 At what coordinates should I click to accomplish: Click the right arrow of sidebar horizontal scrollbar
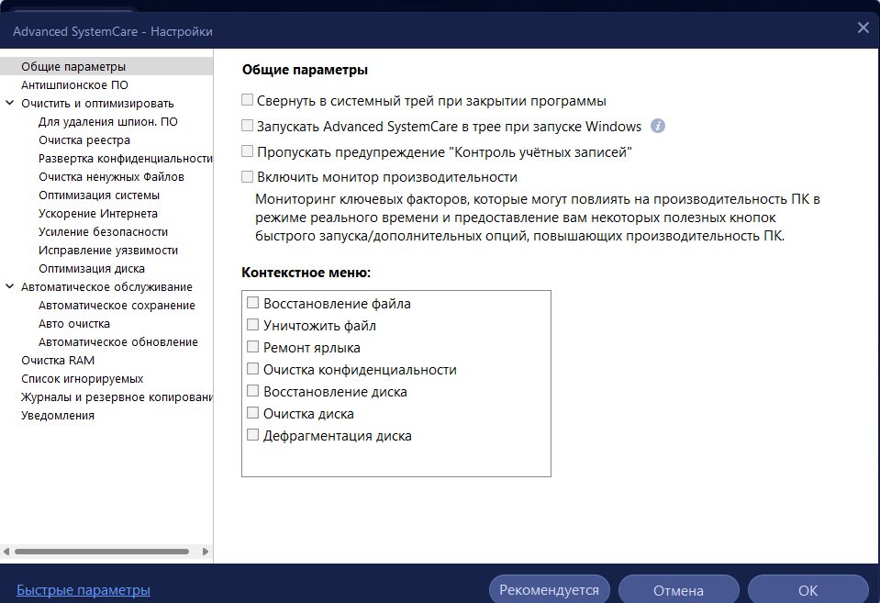[206, 552]
